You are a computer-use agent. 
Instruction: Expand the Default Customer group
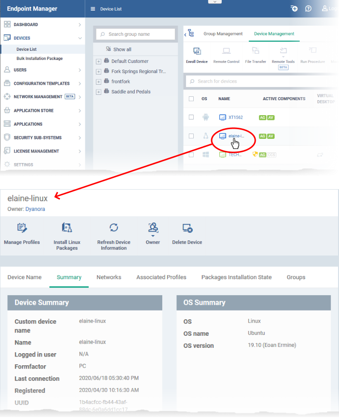[98, 61]
